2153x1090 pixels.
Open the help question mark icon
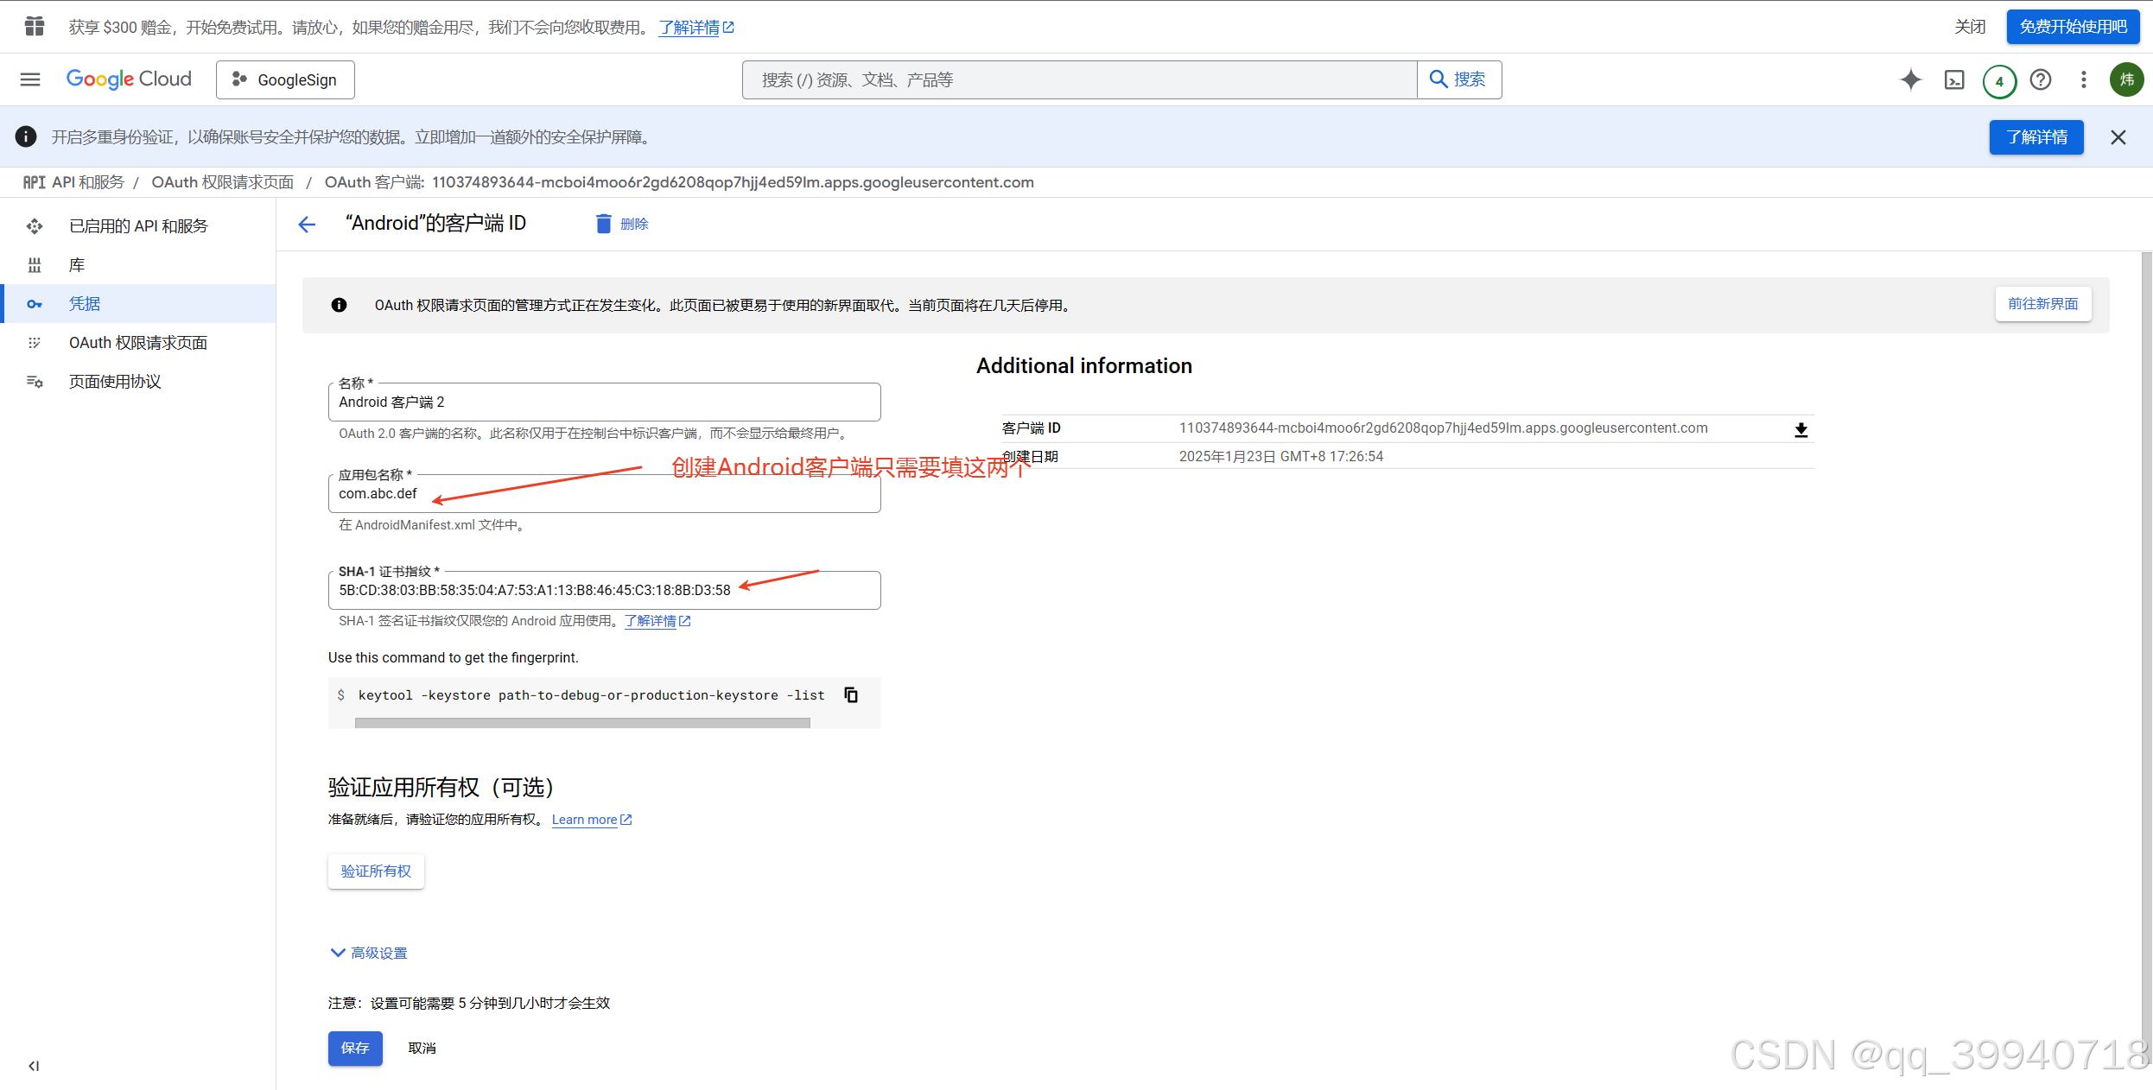click(x=2041, y=79)
